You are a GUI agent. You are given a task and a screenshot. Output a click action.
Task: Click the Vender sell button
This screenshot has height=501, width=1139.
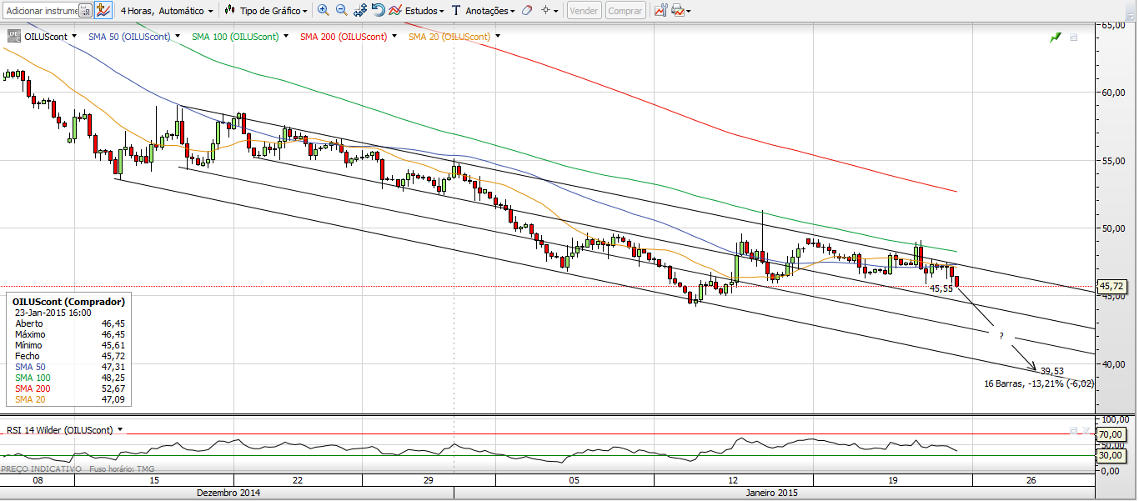[584, 11]
